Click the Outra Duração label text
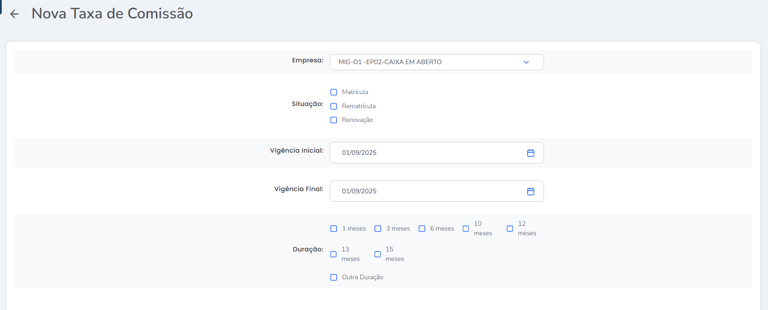 (362, 278)
